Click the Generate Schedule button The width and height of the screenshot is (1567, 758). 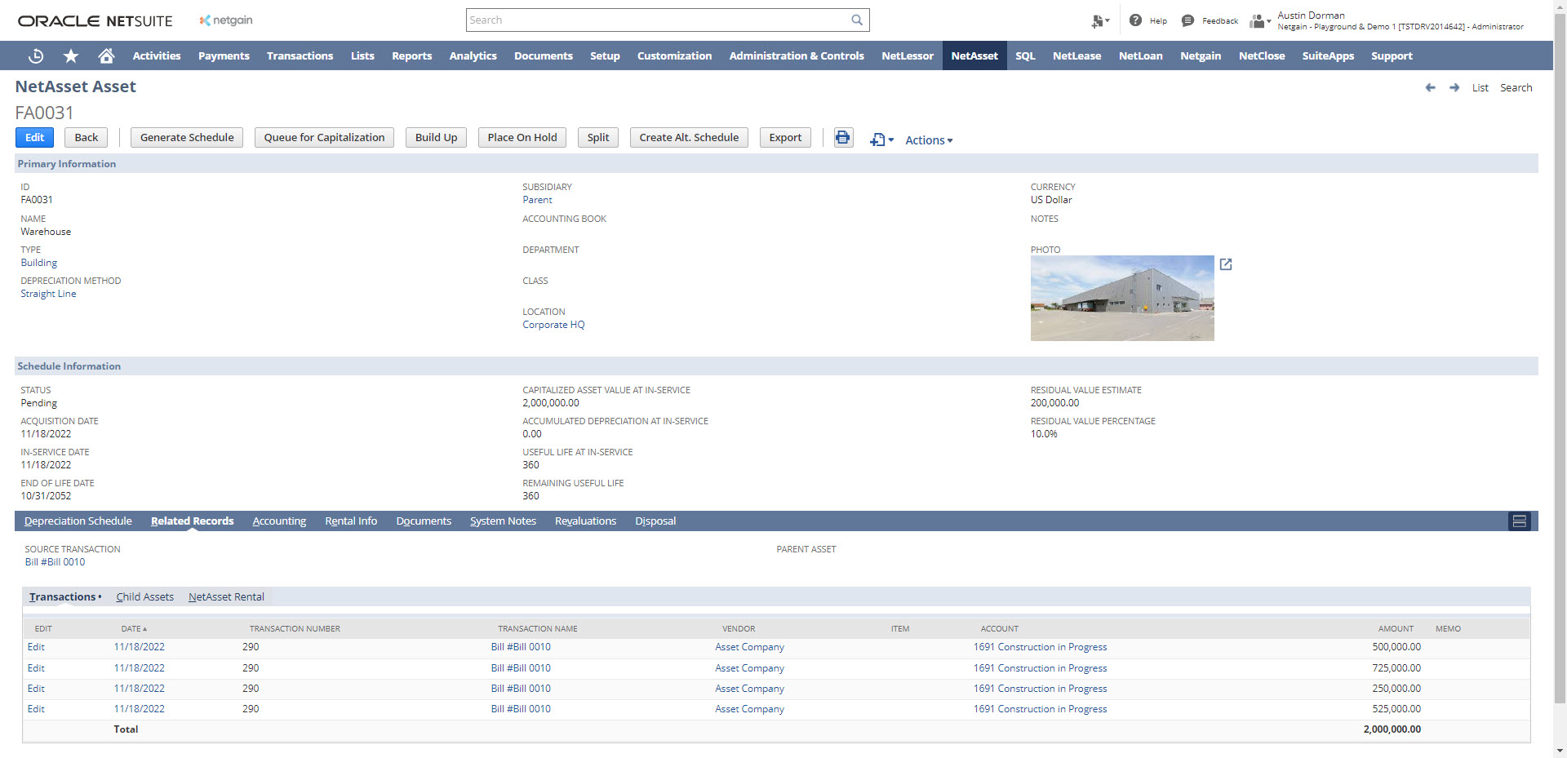coord(186,137)
